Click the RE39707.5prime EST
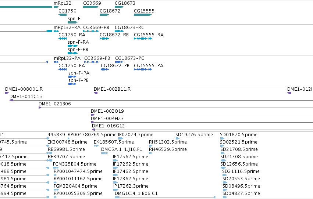This screenshot has width=313, height=199. tap(50, 160)
